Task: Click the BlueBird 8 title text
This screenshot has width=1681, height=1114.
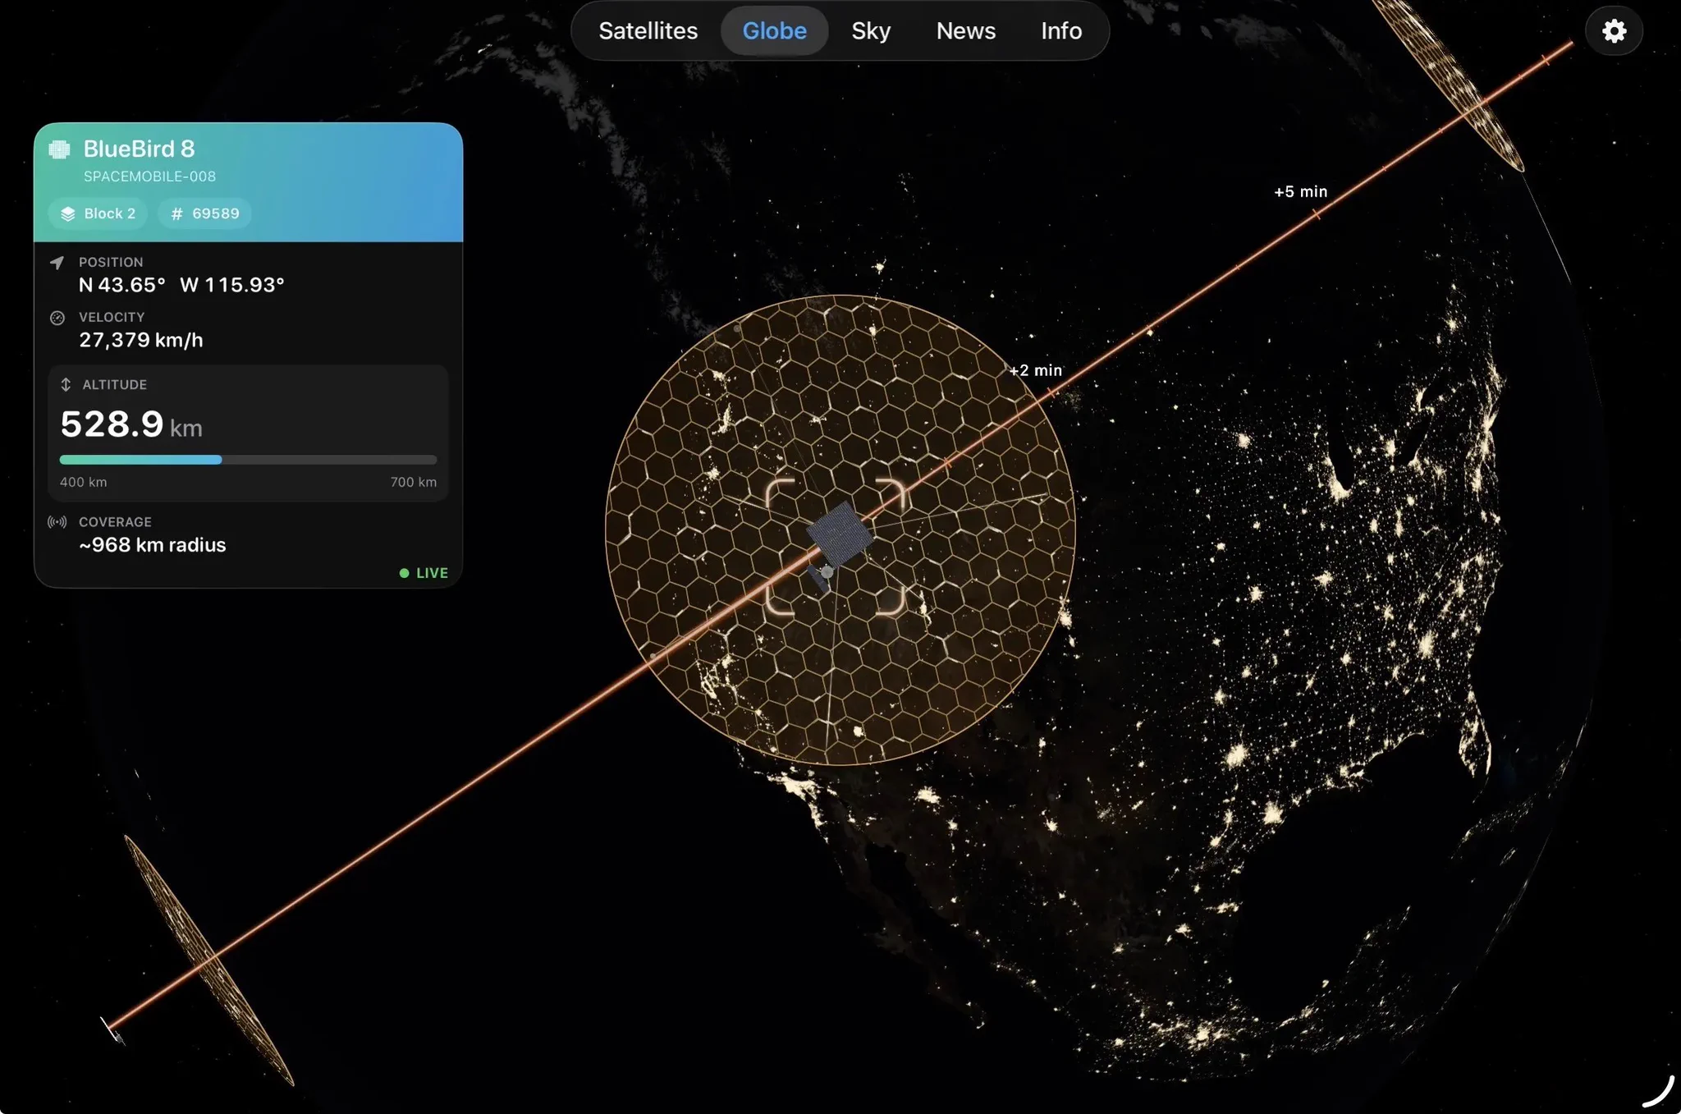Action: click(x=139, y=149)
